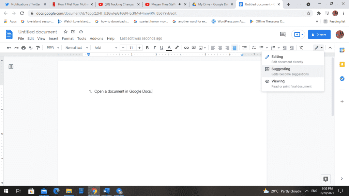Click the Print icon in toolbar
349x196 pixels.
pyautogui.click(x=24, y=48)
